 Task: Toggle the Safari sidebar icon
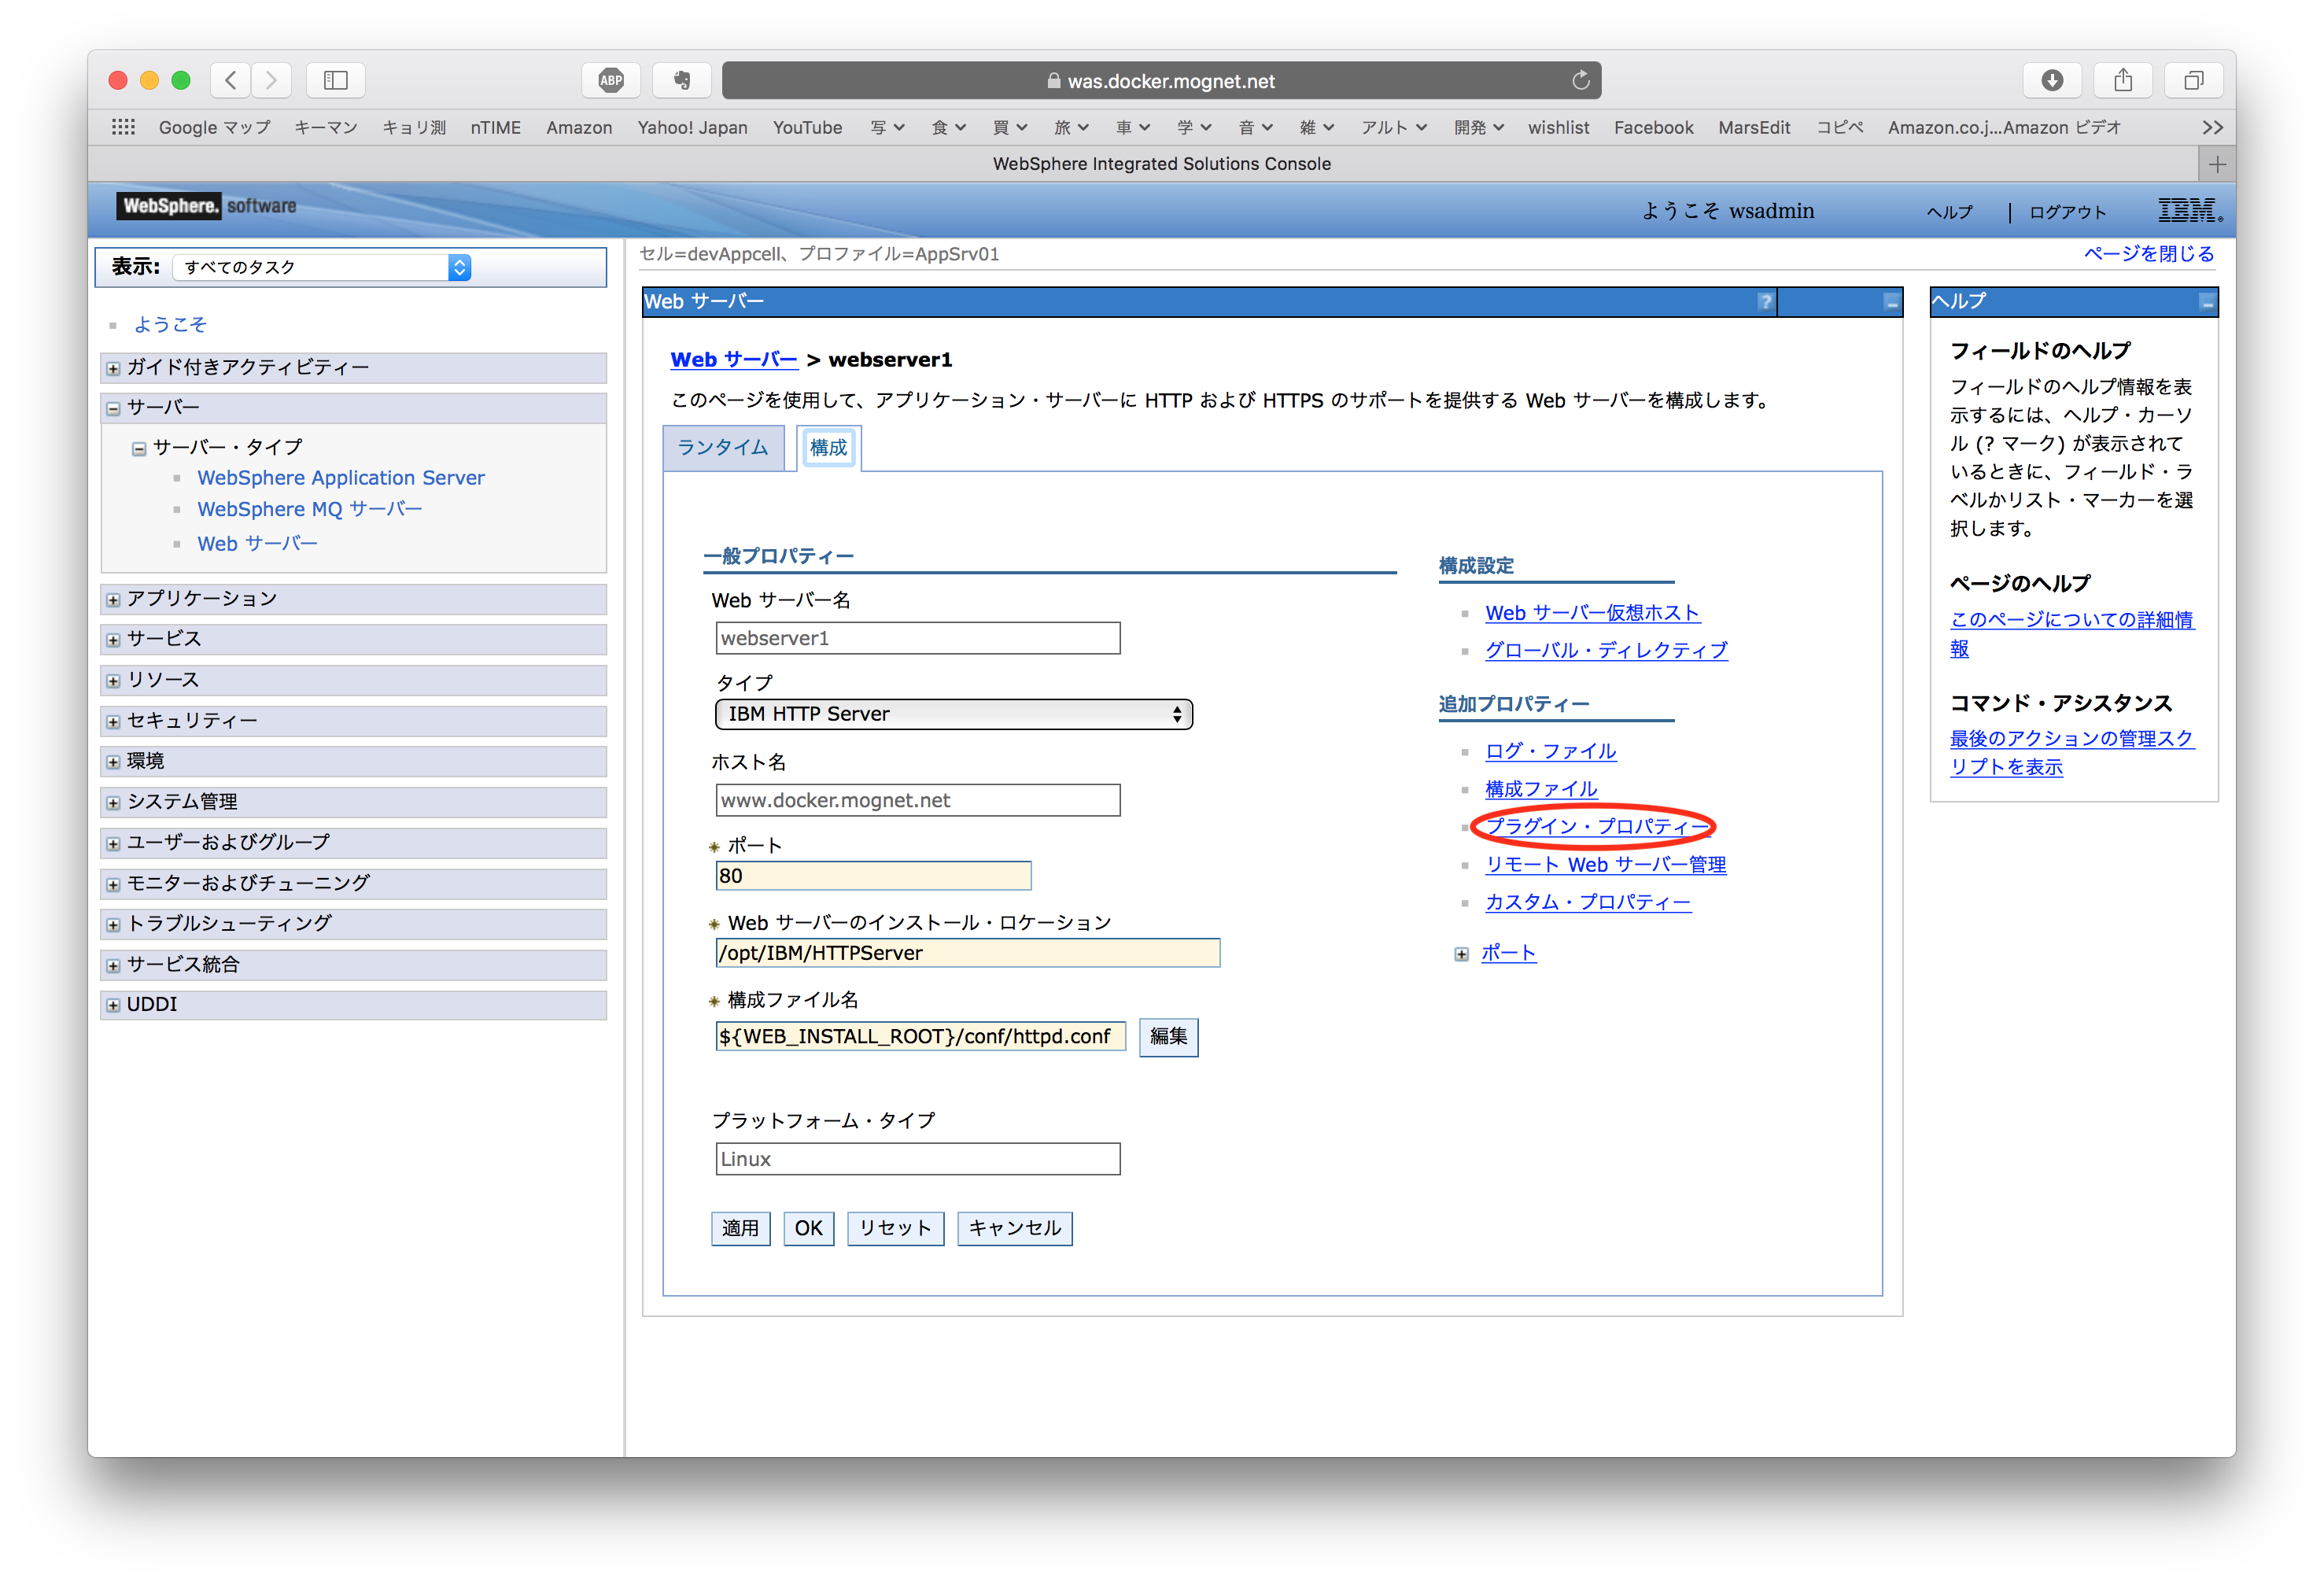[x=336, y=80]
